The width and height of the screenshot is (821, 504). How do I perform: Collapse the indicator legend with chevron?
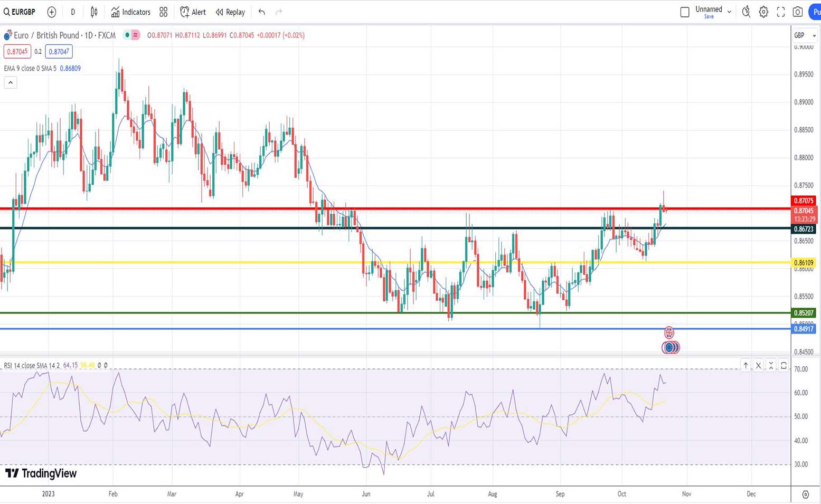coord(11,82)
